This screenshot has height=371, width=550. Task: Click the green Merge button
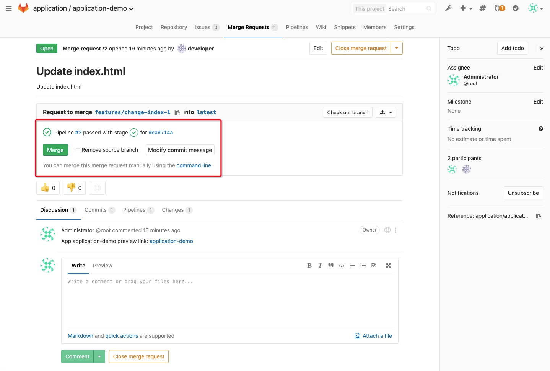55,150
